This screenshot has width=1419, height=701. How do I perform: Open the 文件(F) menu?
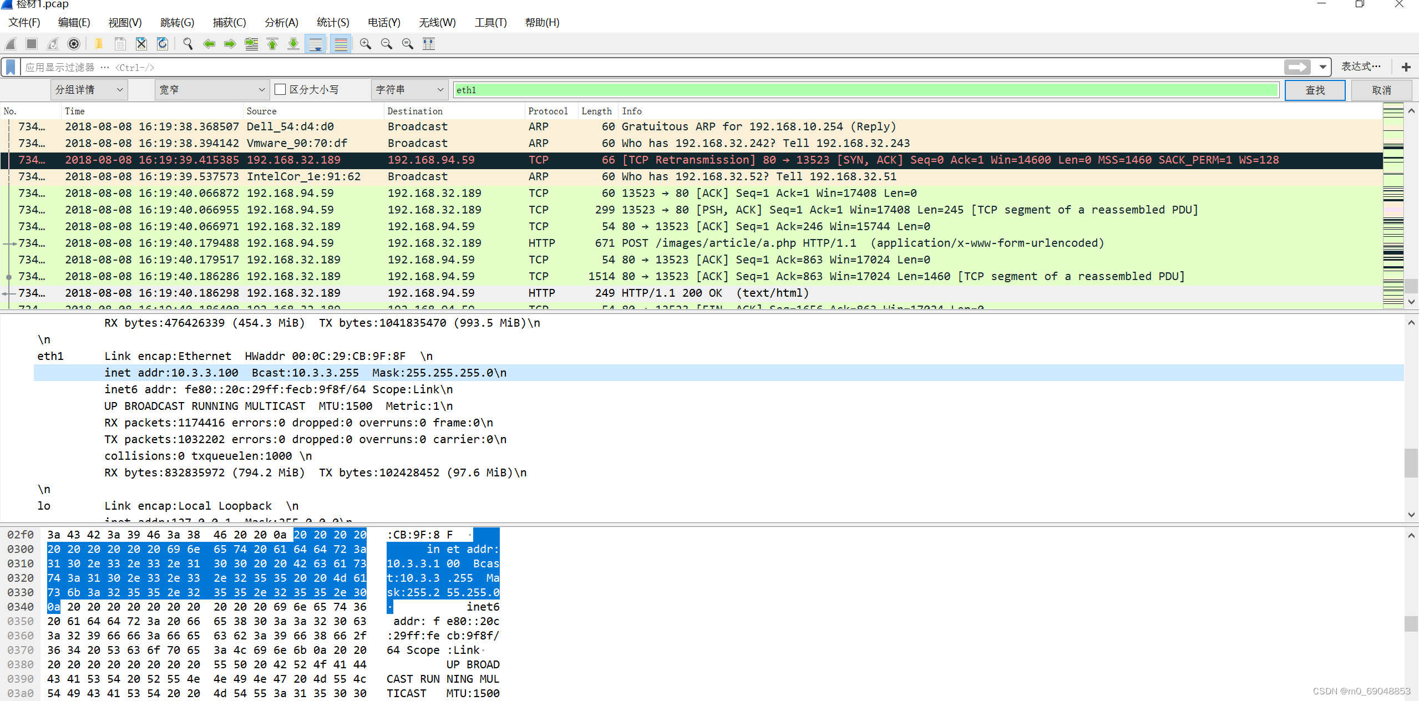(x=24, y=23)
